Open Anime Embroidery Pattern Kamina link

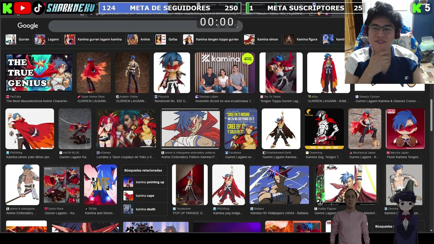(189, 157)
